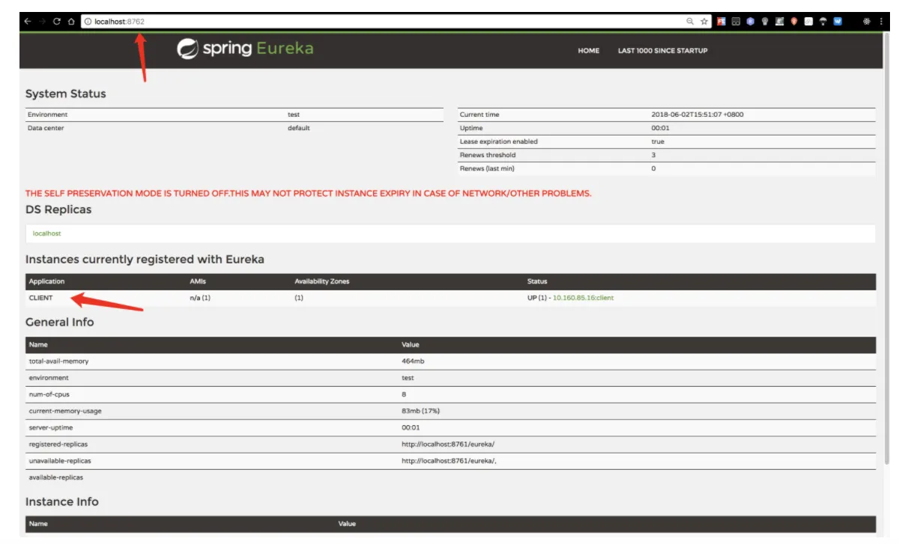Click the zoom magnifier icon in address bar

(x=690, y=22)
